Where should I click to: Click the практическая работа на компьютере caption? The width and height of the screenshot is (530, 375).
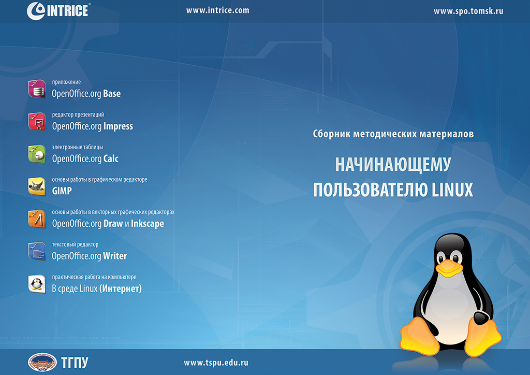94,277
